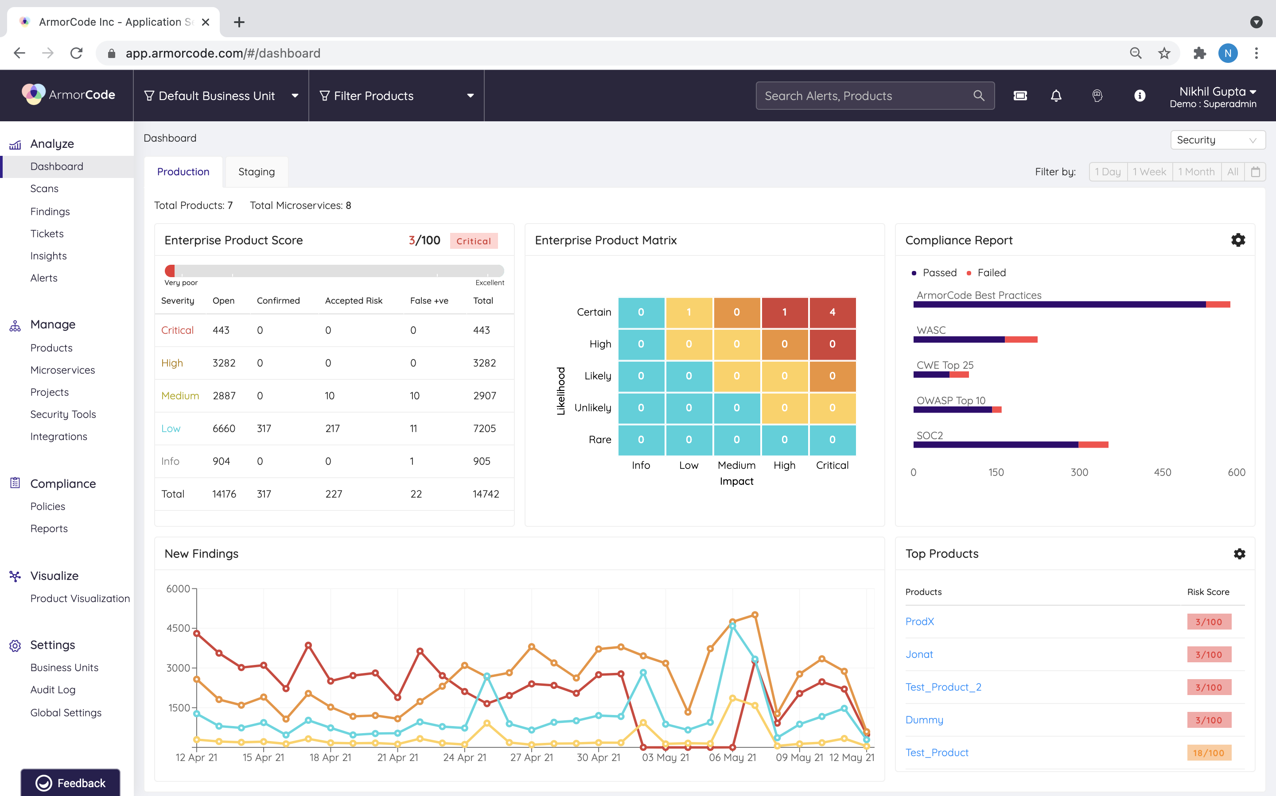Expand Default Business Unit dropdown
This screenshot has width=1276, height=796.
(x=221, y=96)
